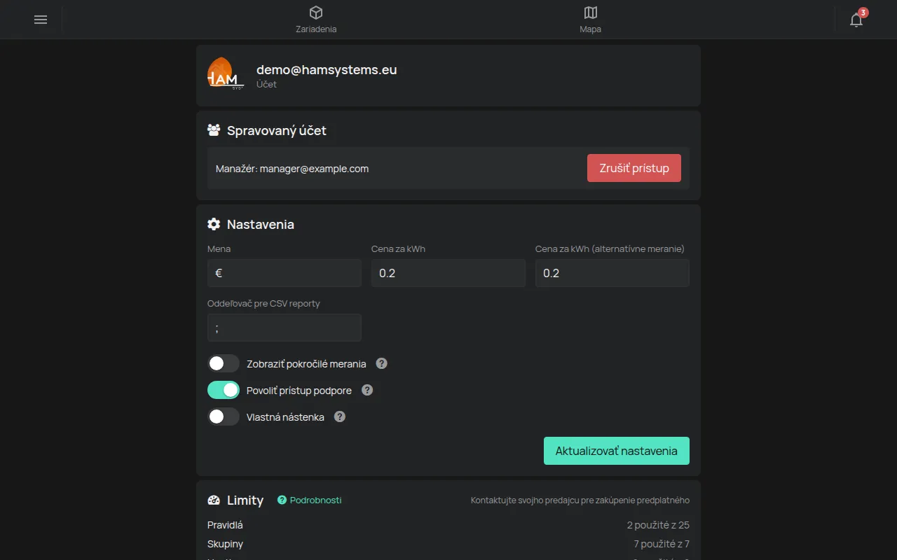Disable Povoliť prístup podpore toggle
The height and width of the screenshot is (560, 897).
pos(224,390)
